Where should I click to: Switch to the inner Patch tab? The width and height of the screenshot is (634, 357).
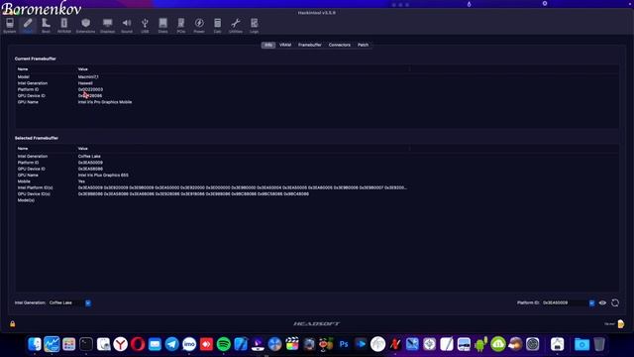coord(363,45)
